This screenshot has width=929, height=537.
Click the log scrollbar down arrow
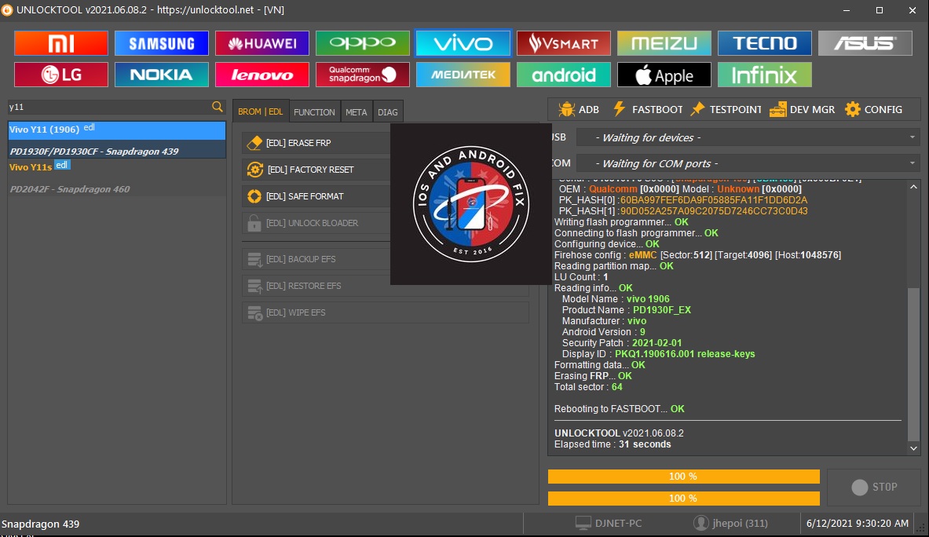pyautogui.click(x=913, y=448)
